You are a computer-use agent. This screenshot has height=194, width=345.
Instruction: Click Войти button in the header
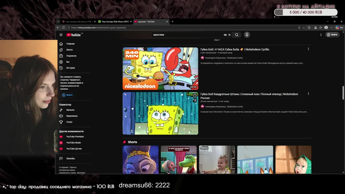tap(332, 35)
